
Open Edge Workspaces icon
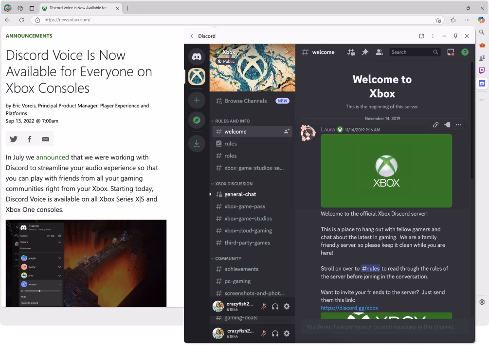pyautogui.click(x=20, y=8)
